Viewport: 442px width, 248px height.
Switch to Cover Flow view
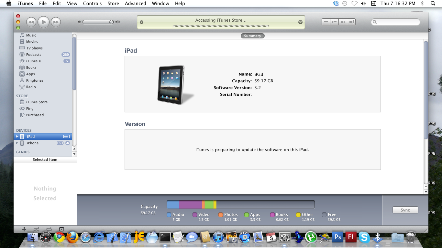(351, 22)
